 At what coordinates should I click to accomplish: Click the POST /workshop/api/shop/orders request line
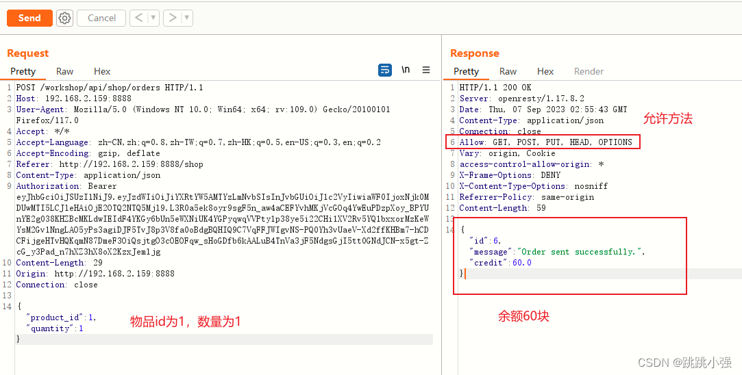pos(110,88)
